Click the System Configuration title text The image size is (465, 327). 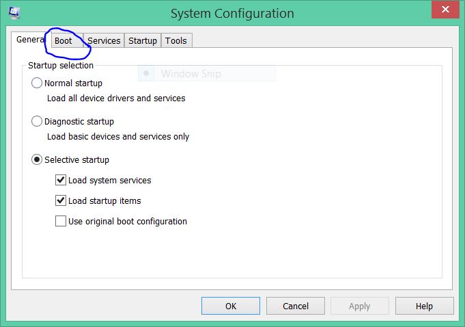point(232,14)
